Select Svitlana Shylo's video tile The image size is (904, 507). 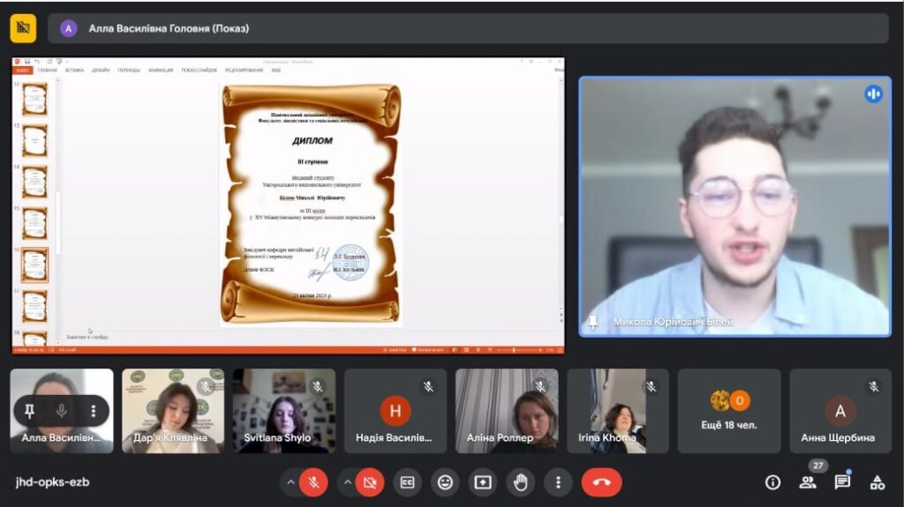coord(283,411)
